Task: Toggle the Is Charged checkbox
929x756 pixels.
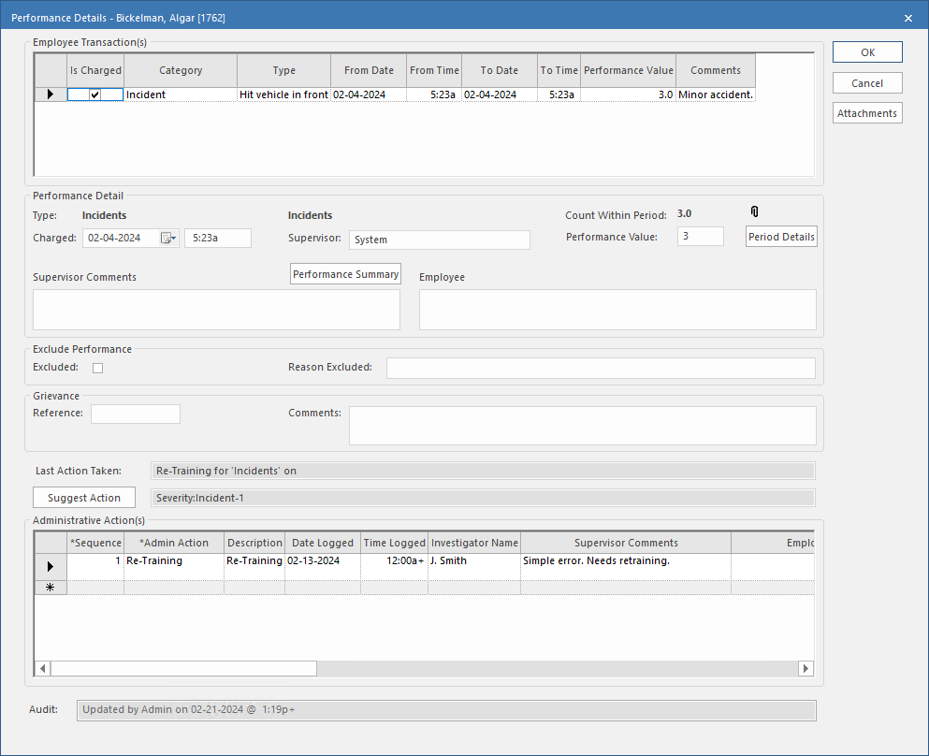Action: (x=94, y=94)
